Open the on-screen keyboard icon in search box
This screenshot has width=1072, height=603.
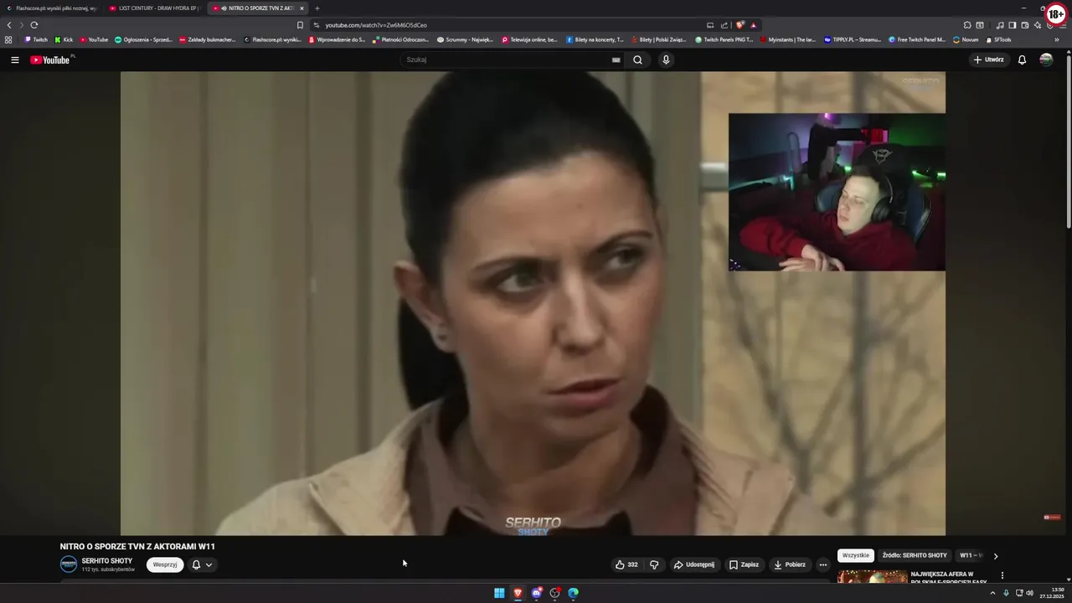coord(616,59)
